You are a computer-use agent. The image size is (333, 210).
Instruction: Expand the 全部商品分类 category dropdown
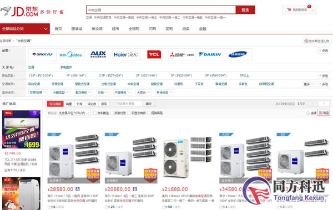(25, 29)
